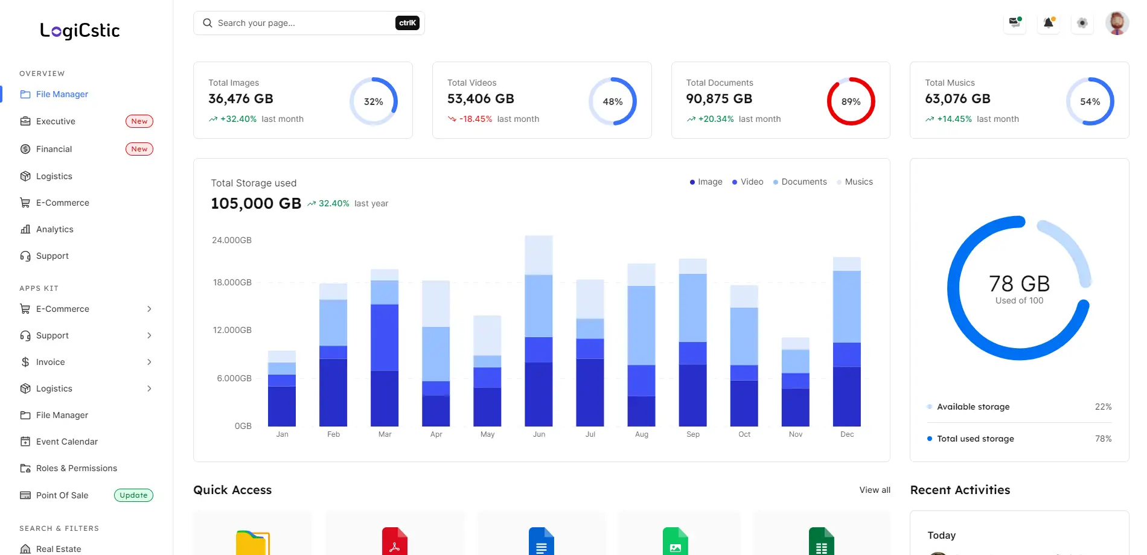Click the 48% Total Videos progress ring
The width and height of the screenshot is (1147, 555).
pyautogui.click(x=613, y=101)
